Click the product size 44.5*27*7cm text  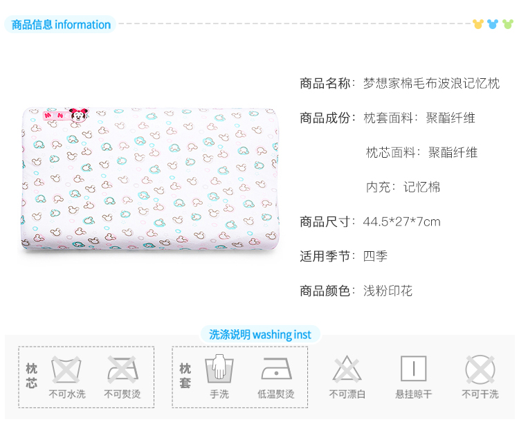click(401, 221)
